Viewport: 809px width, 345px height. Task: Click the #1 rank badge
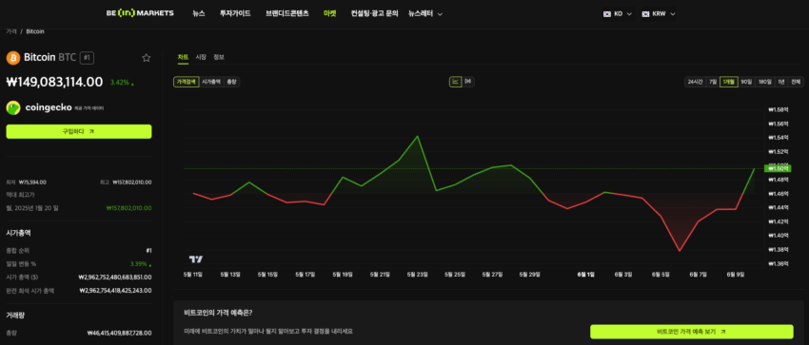pos(88,58)
